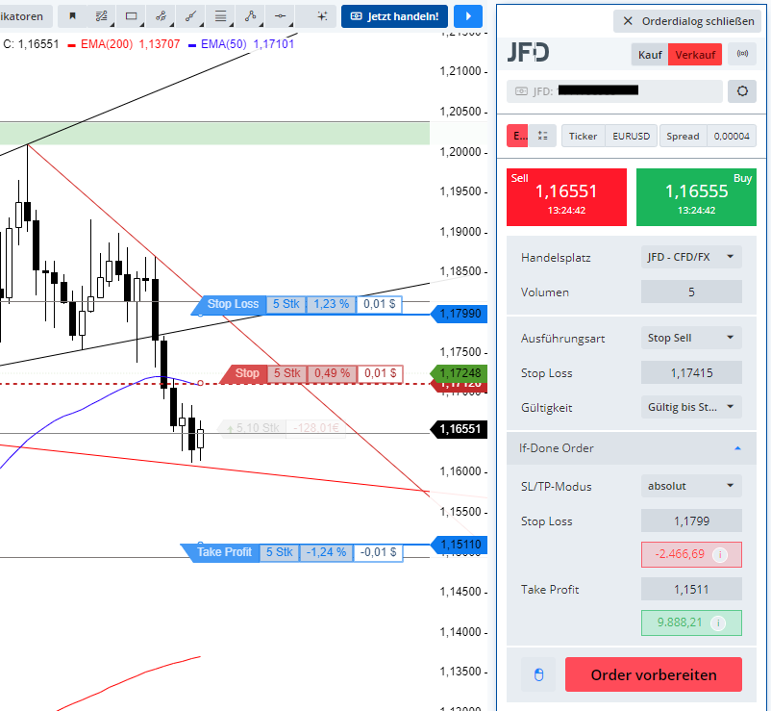The height and width of the screenshot is (711, 771).
Task: Click the JFD account selector field
Action: tap(614, 91)
